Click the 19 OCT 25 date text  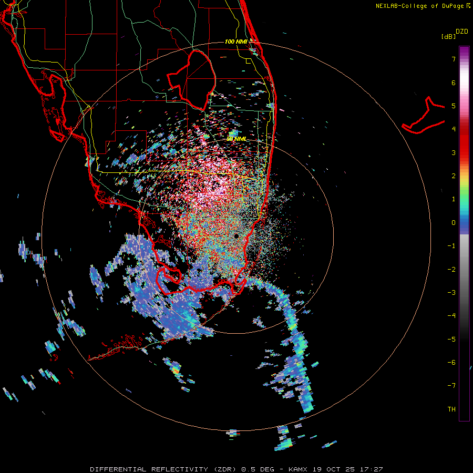(x=333, y=469)
